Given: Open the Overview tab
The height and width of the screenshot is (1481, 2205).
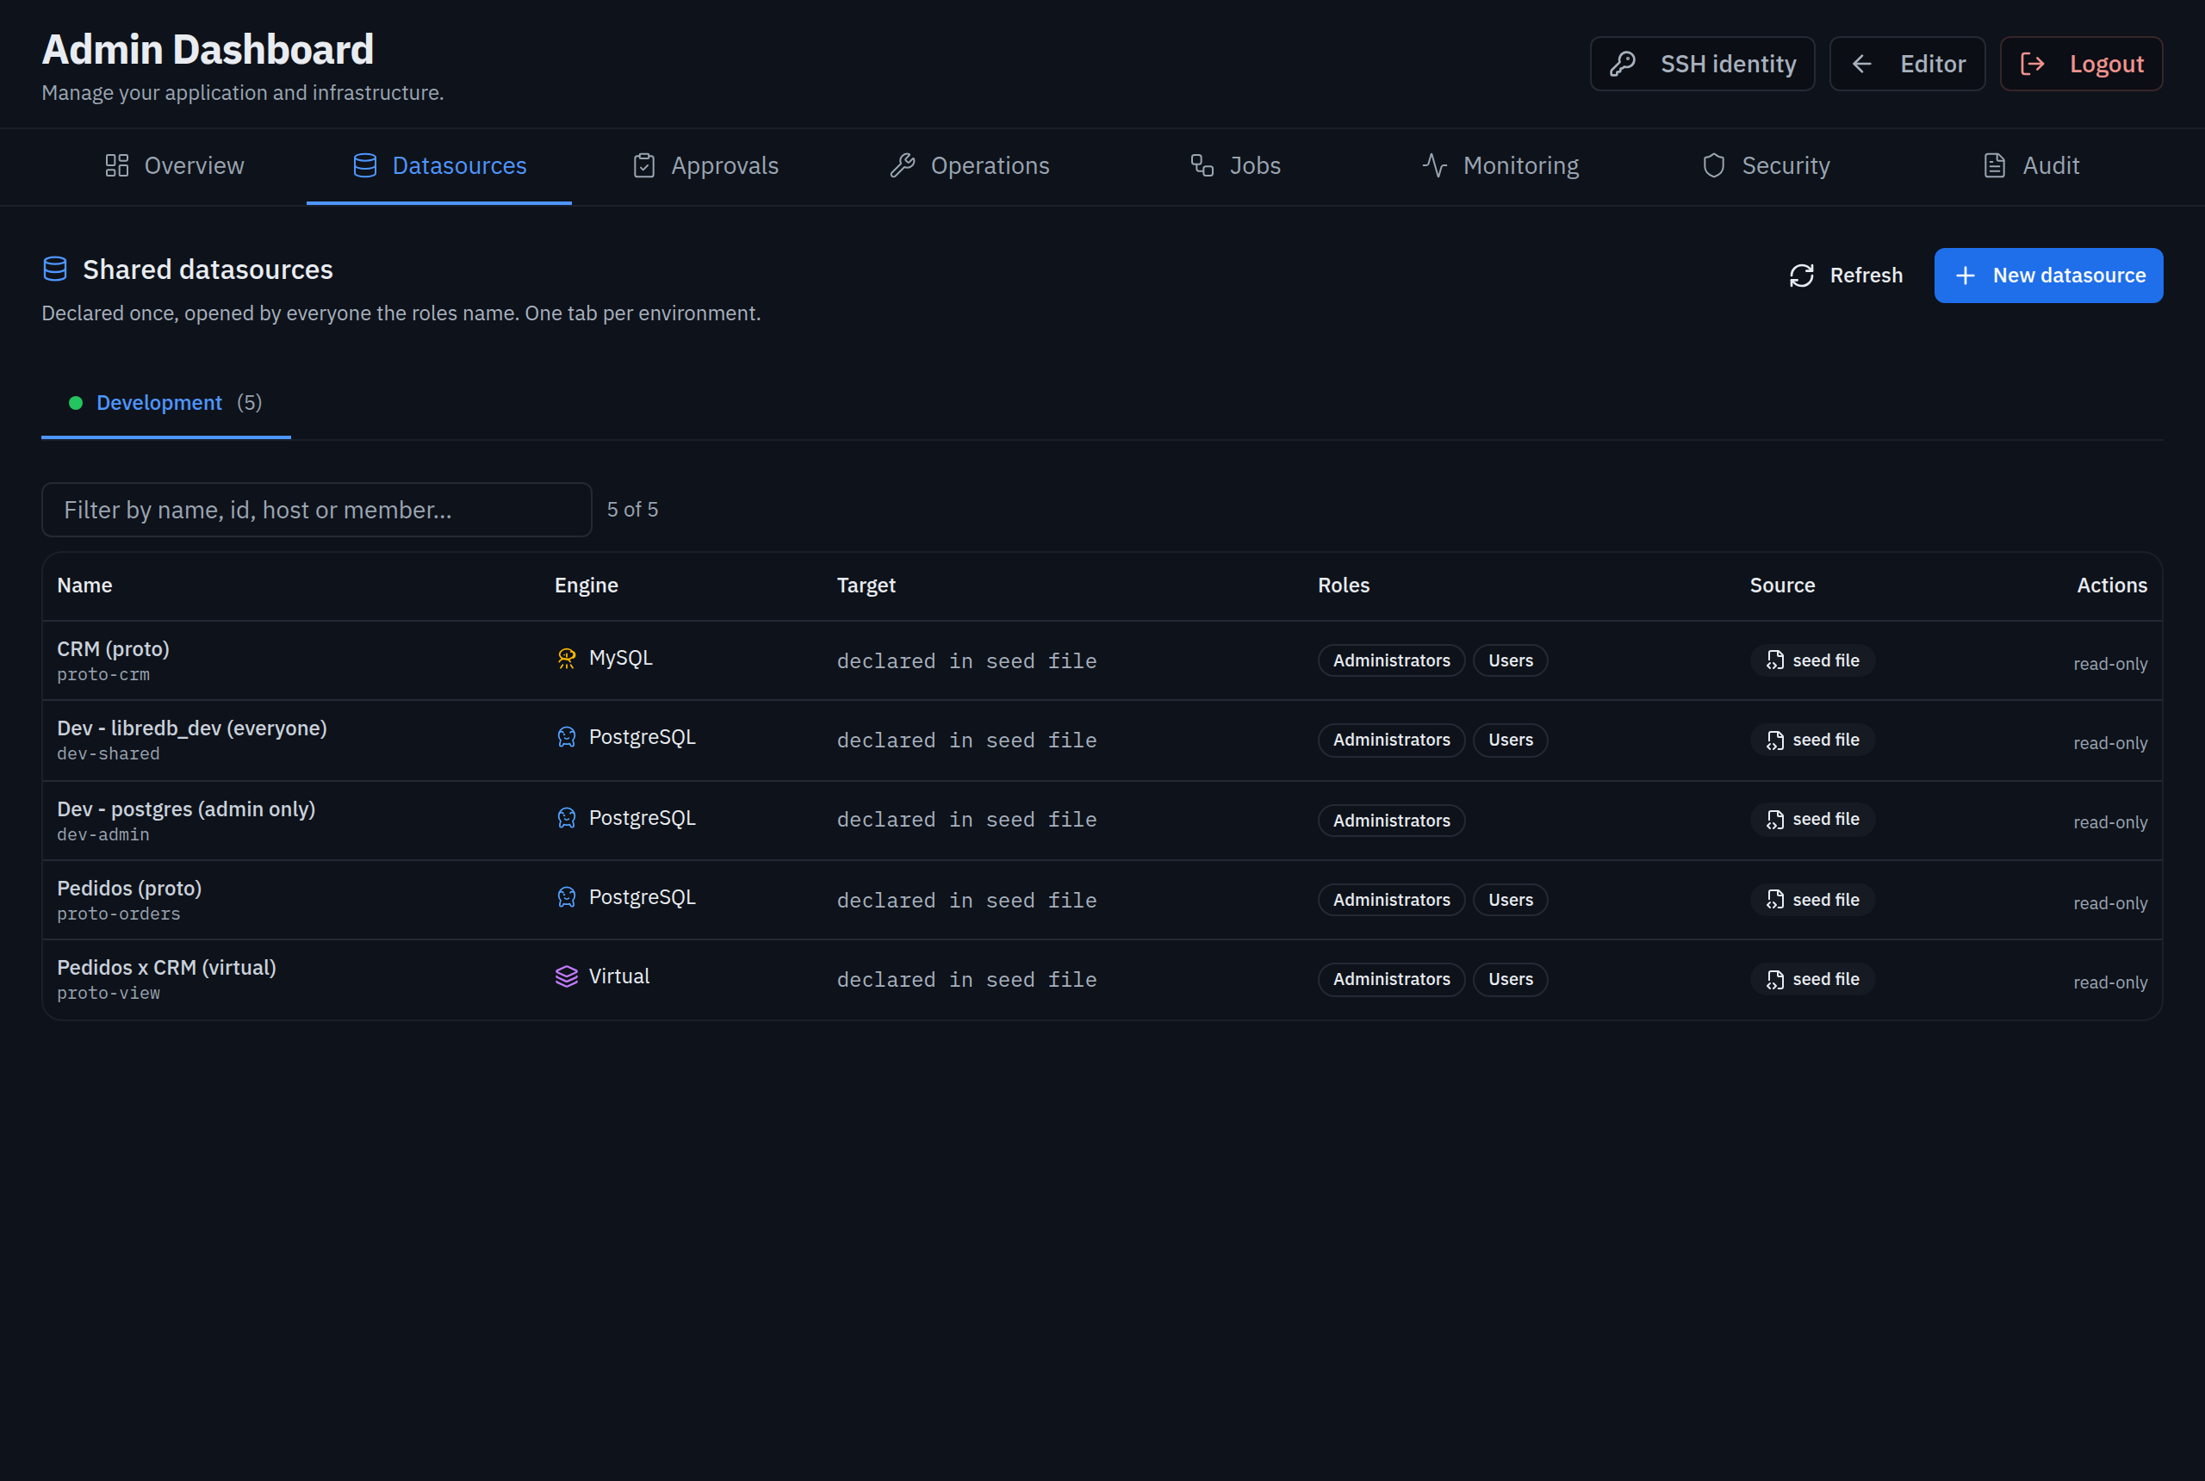Looking at the screenshot, I should click(x=175, y=166).
